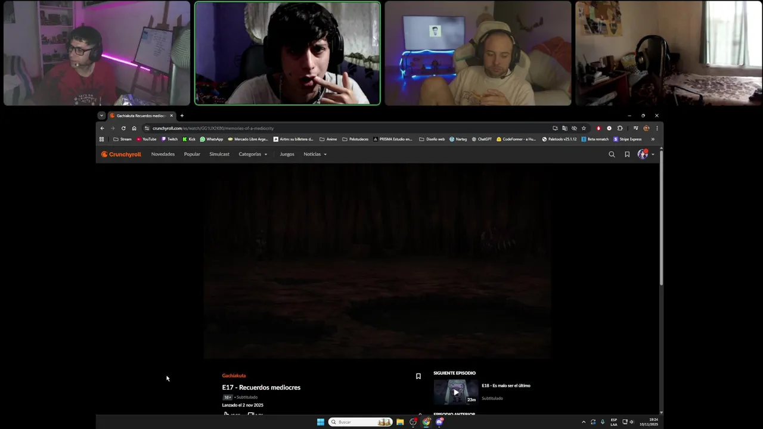Play the next episode thumbnail

(456, 392)
